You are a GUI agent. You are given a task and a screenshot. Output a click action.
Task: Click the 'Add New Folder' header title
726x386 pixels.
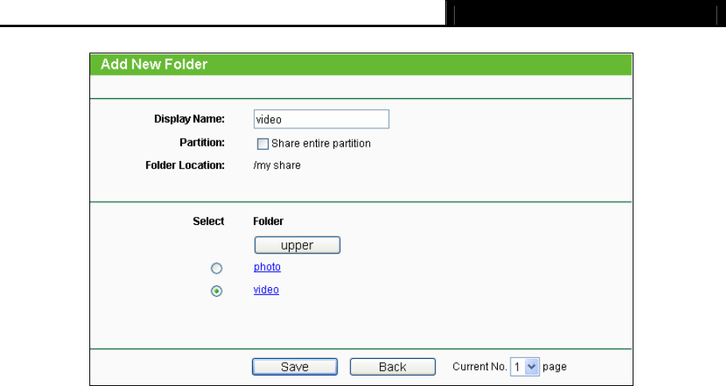(154, 65)
